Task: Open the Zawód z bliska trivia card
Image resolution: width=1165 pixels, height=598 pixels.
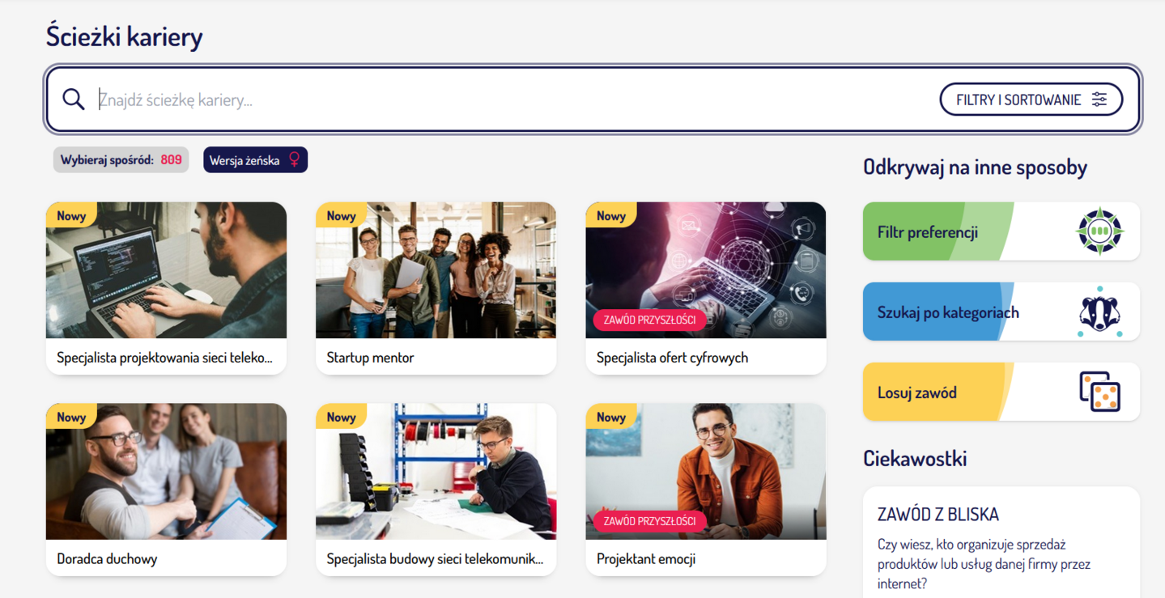Action: (1001, 542)
